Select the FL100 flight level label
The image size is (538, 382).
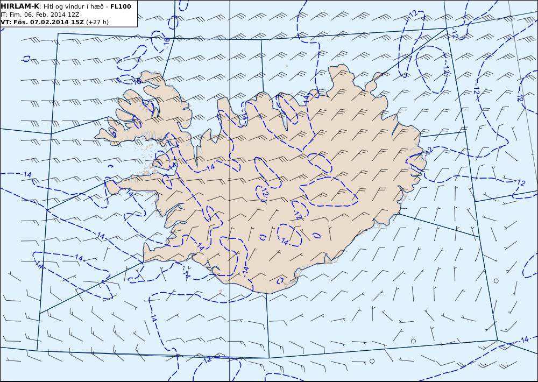(121, 6)
